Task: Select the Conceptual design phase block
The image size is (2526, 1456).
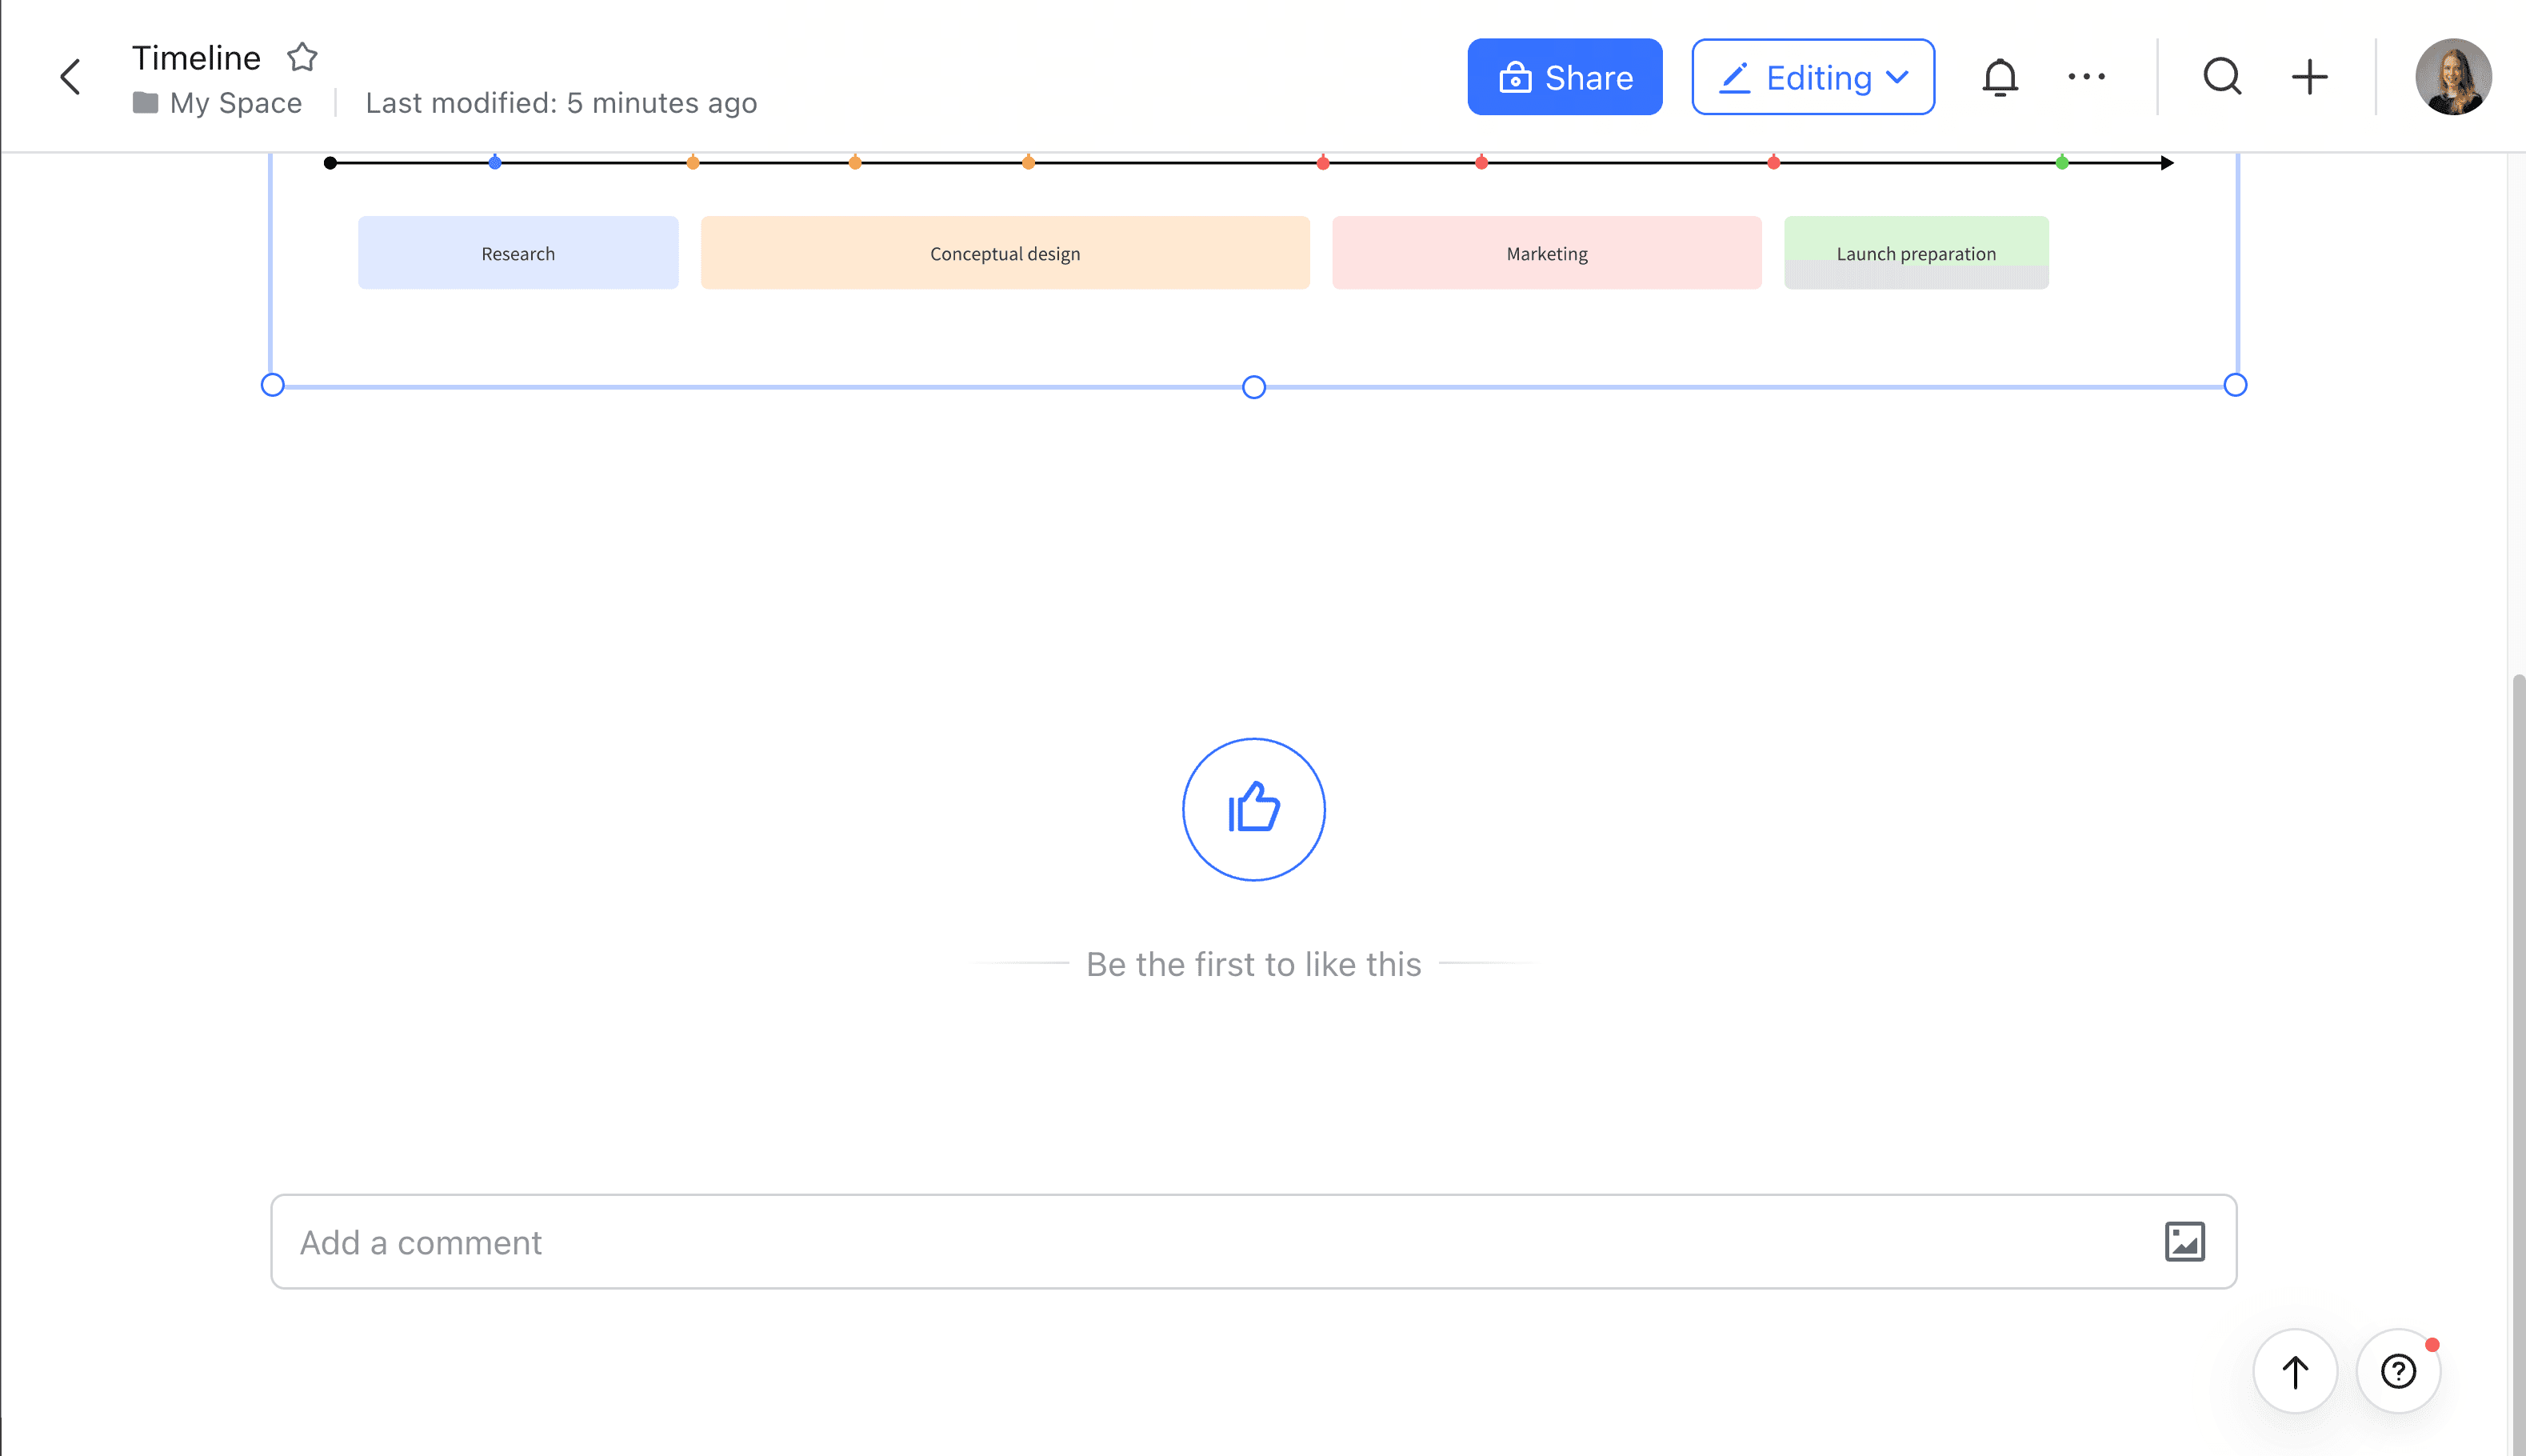Action: (1005, 253)
